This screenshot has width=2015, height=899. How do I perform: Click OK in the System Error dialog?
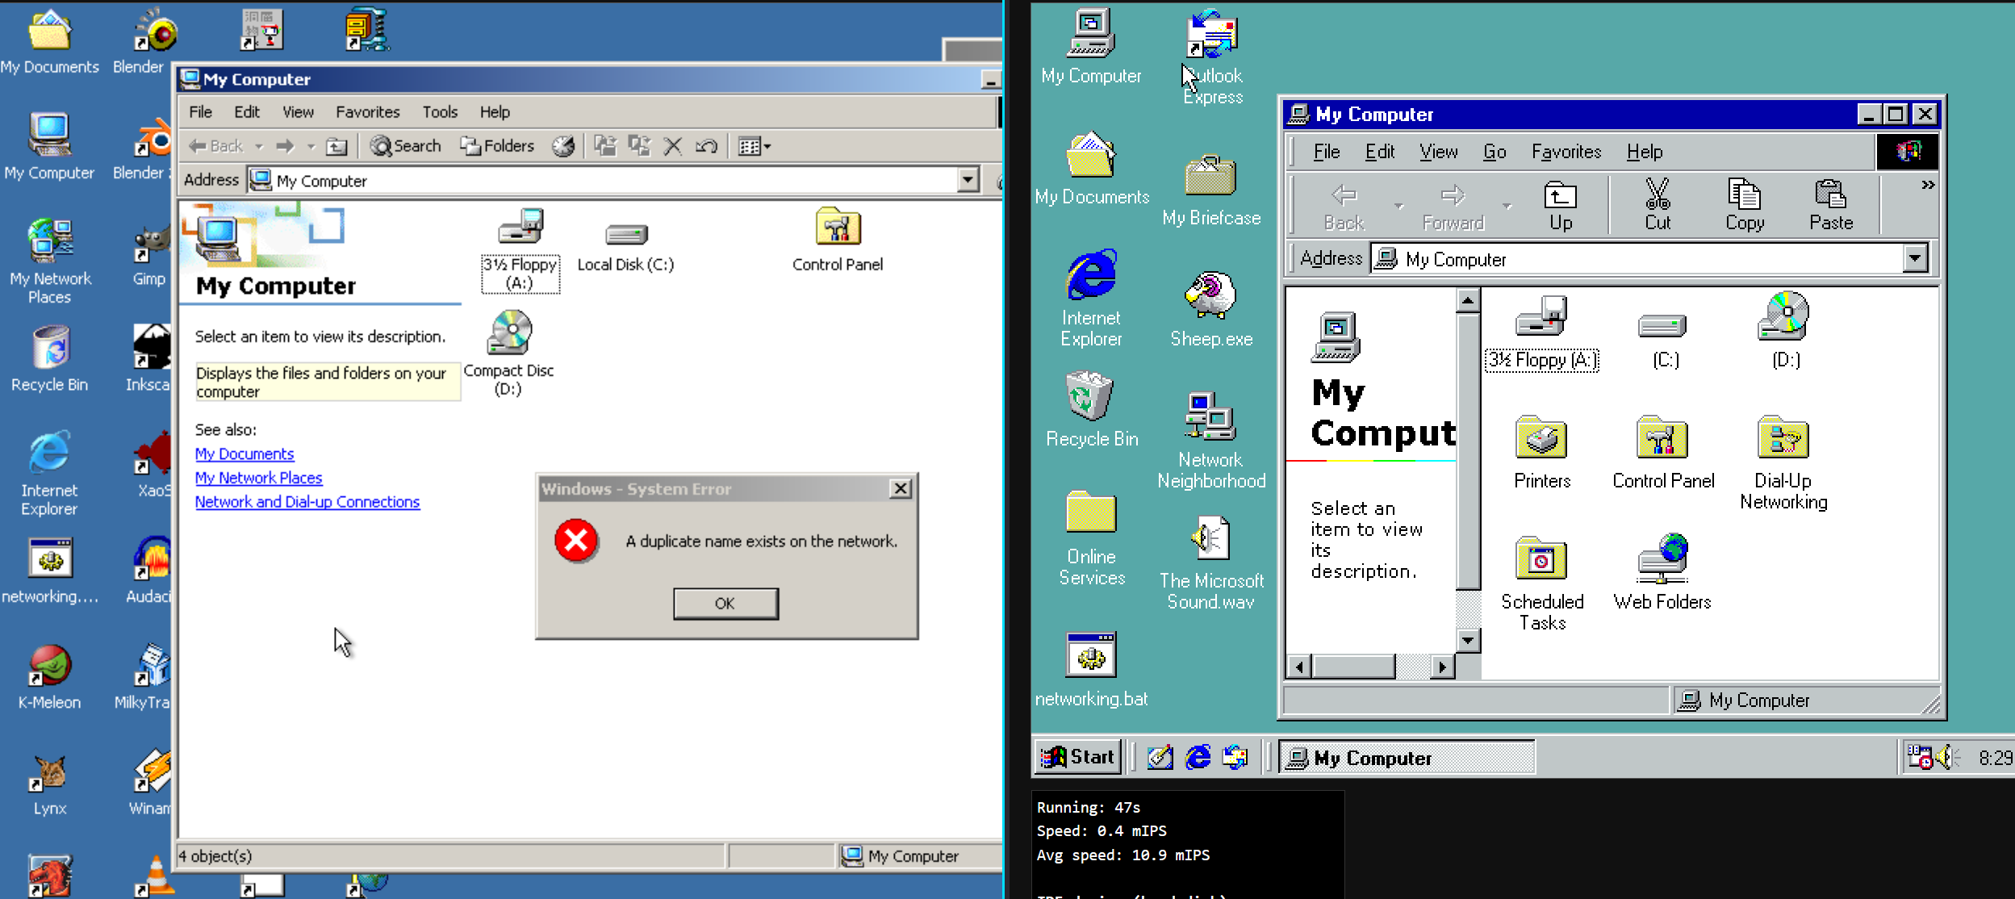[725, 603]
